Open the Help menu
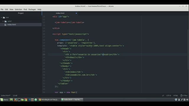Viewport: 189px width, 106px height. 39,9
